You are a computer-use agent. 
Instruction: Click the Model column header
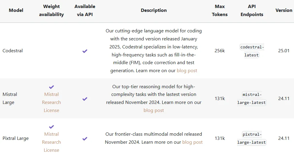click(x=16, y=10)
